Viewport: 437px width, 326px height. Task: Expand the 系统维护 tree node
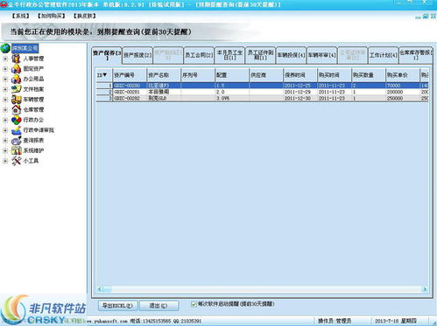tap(5, 150)
